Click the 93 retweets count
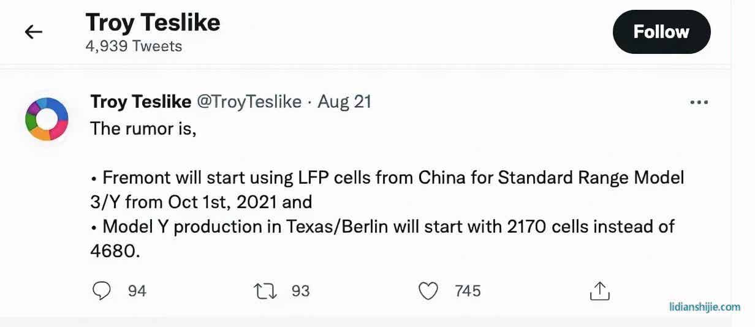Viewport: 755px width, 327px height. pos(300,291)
